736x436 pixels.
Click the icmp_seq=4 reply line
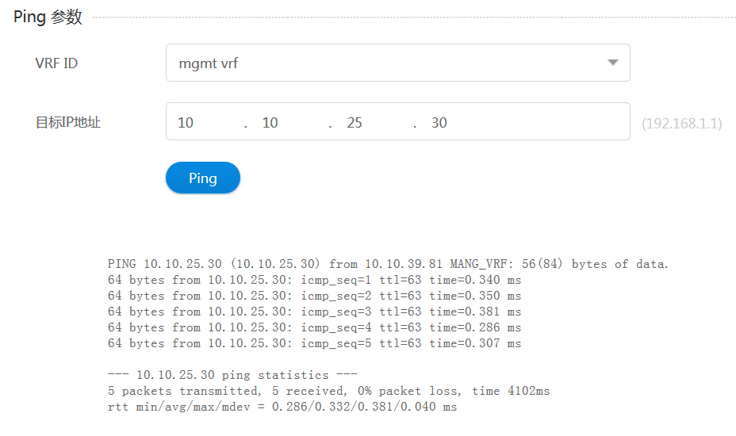(x=315, y=327)
